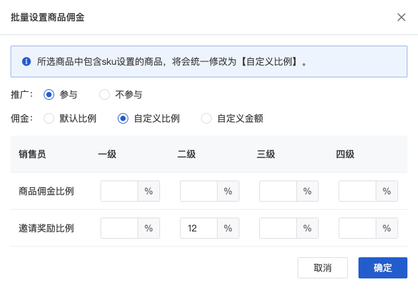The height and width of the screenshot is (289, 418).
Task: Click 二级 商品佣金比例 input field
Action: coord(198,192)
